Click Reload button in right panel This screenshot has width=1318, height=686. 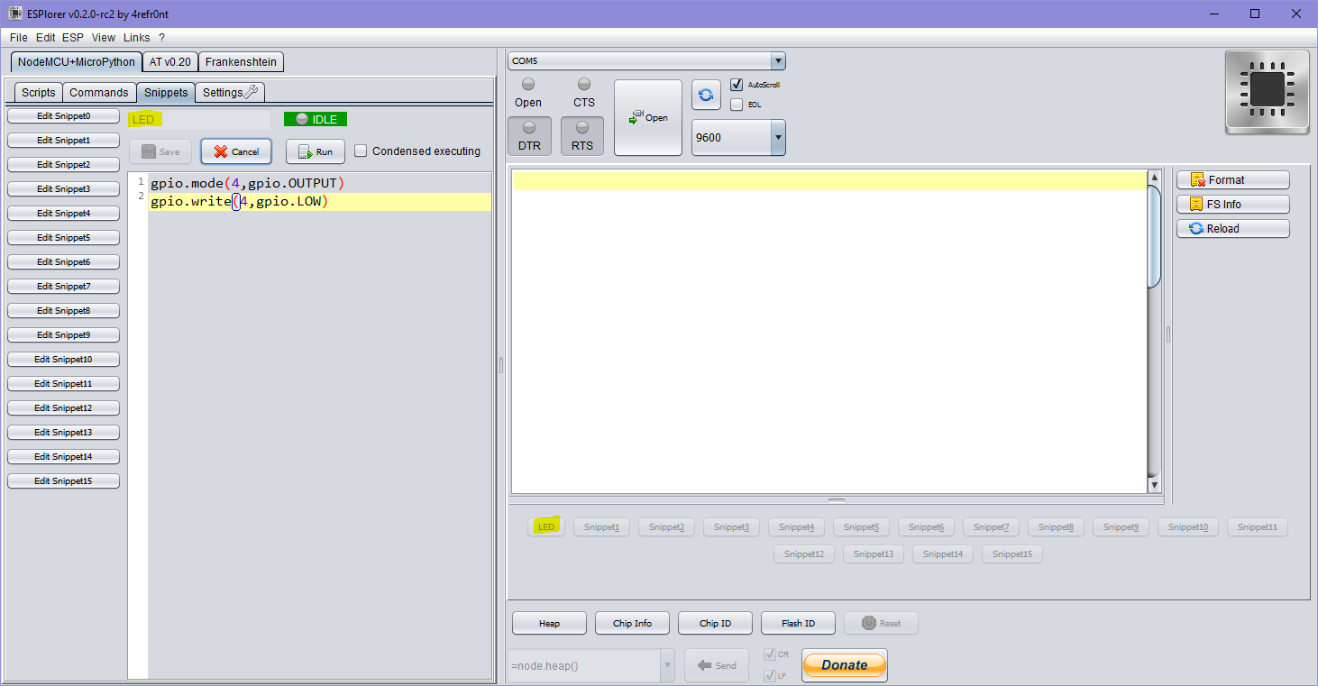(x=1232, y=229)
